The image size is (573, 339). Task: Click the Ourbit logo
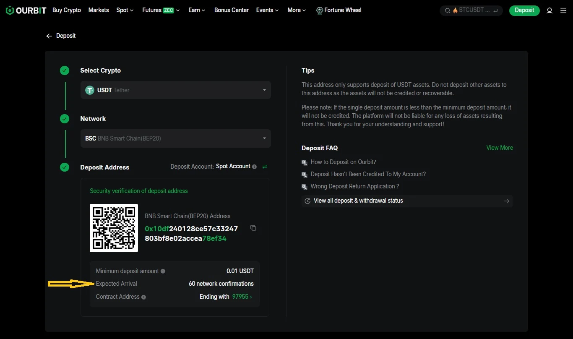point(26,10)
